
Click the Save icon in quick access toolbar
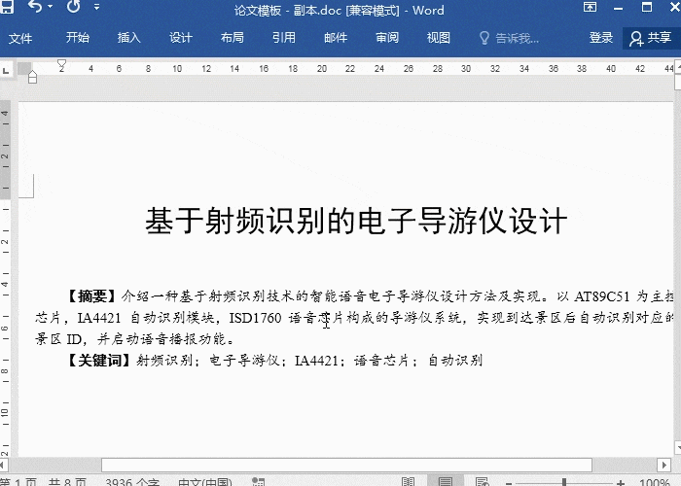click(6, 6)
